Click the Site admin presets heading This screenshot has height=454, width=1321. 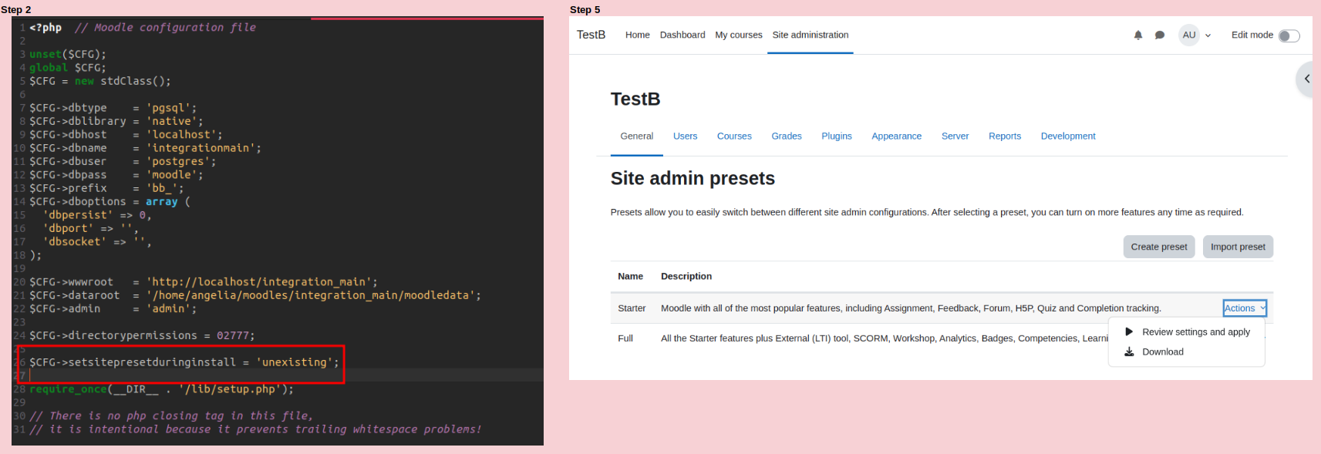pyautogui.click(x=693, y=178)
